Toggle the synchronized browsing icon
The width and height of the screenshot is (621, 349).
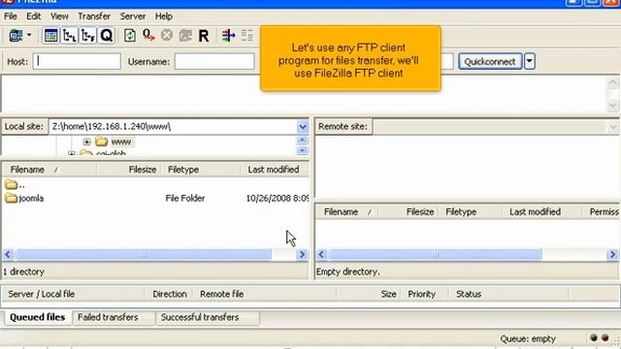coord(247,36)
